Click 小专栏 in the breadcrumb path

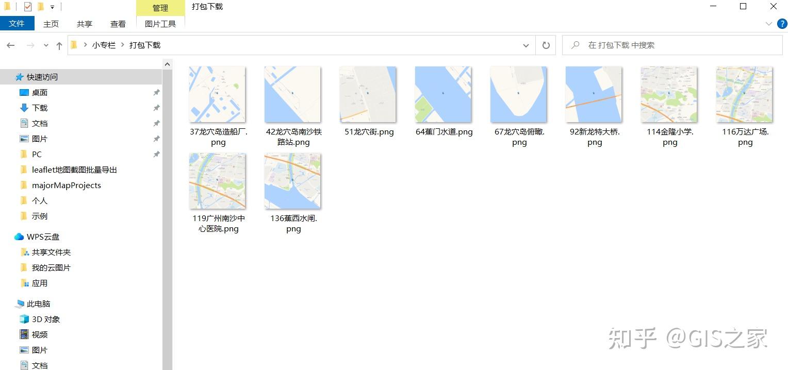coord(104,45)
